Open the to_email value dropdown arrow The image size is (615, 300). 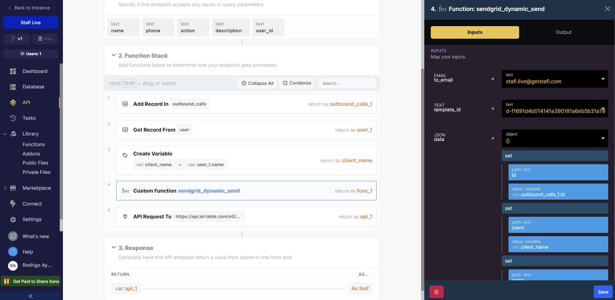[x=603, y=79]
